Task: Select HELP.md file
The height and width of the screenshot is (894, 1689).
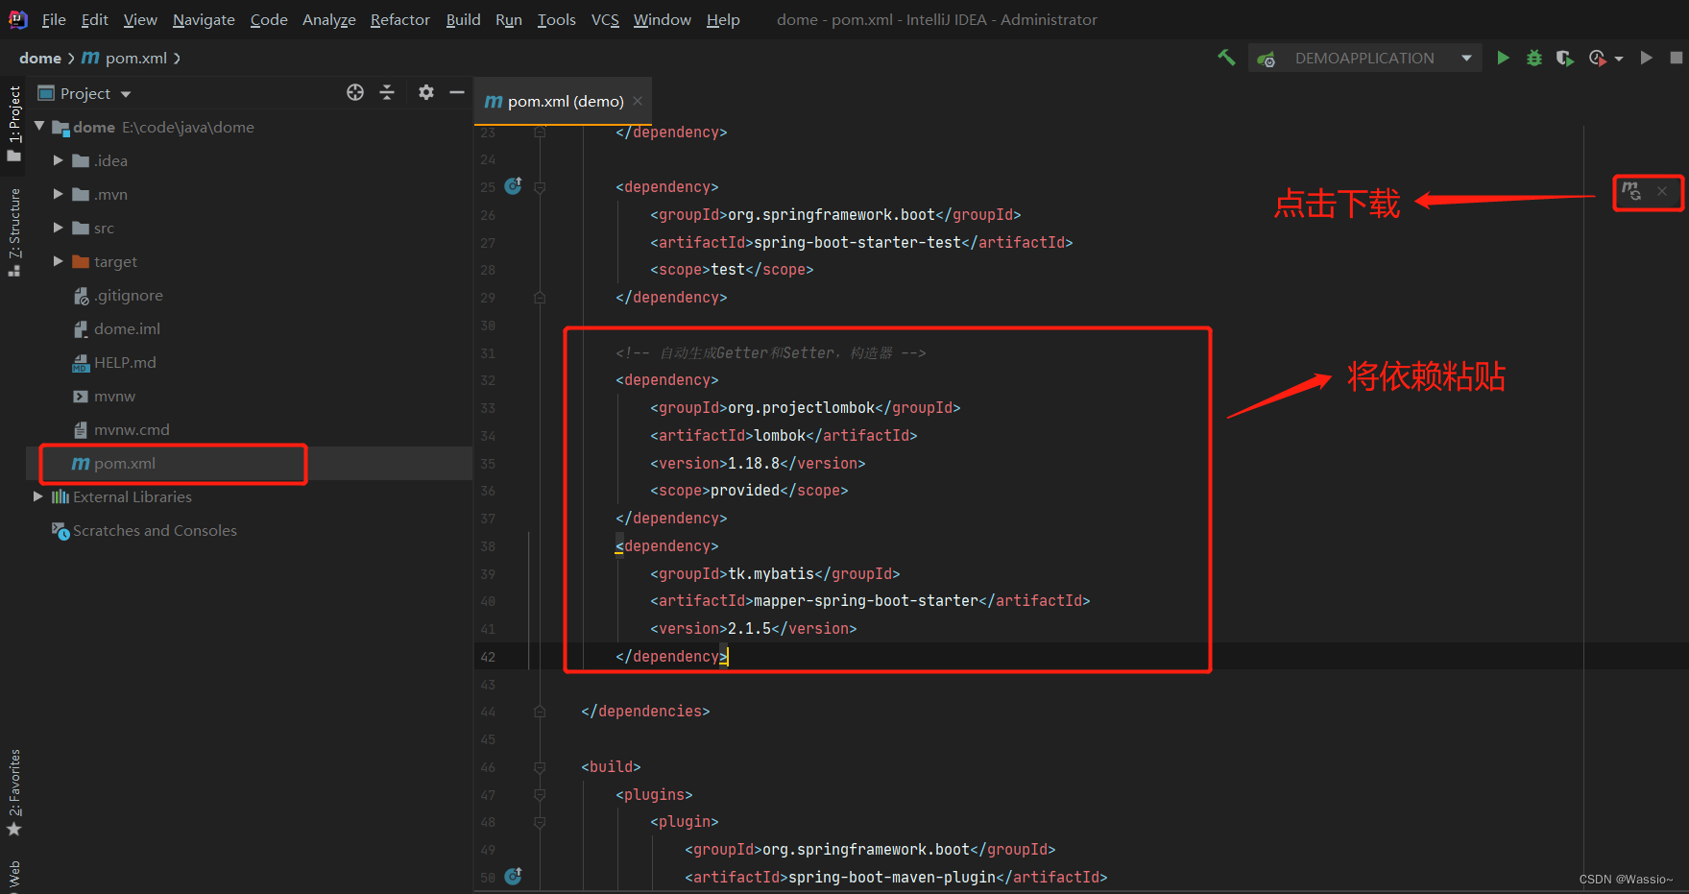Action: (x=125, y=362)
